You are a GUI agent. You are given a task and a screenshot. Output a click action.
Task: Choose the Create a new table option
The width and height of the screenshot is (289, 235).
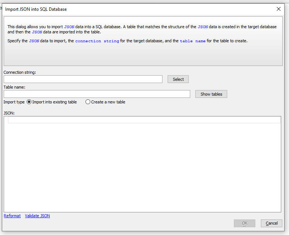pyautogui.click(x=88, y=102)
